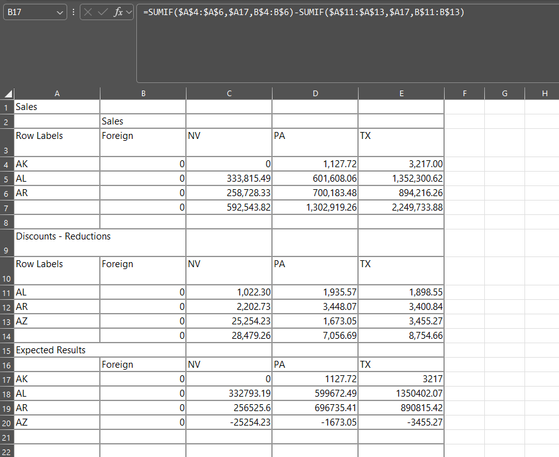
Task: Click cell with value 599672.49
Action: [x=315, y=394]
